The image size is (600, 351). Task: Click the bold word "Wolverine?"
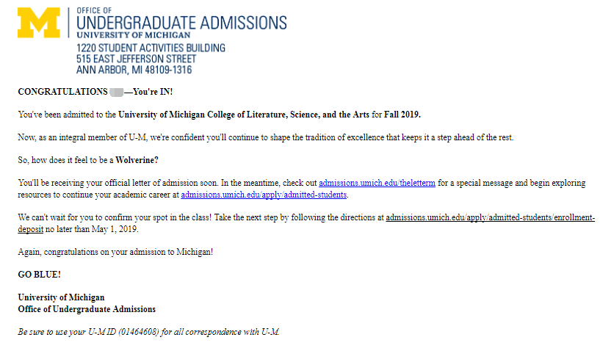click(x=137, y=160)
